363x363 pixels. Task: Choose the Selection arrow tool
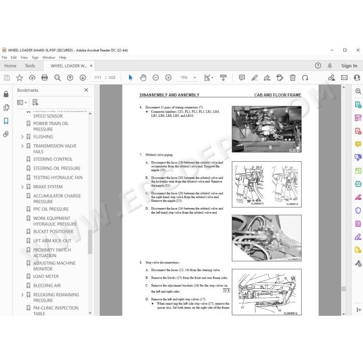pos(131,78)
